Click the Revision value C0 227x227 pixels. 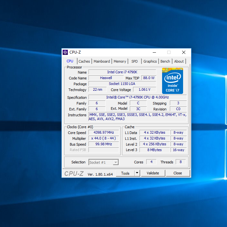(x=178, y=109)
